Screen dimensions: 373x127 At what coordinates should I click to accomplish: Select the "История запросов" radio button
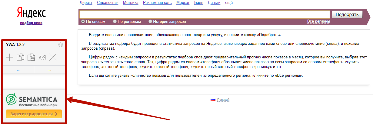(x=150, y=22)
